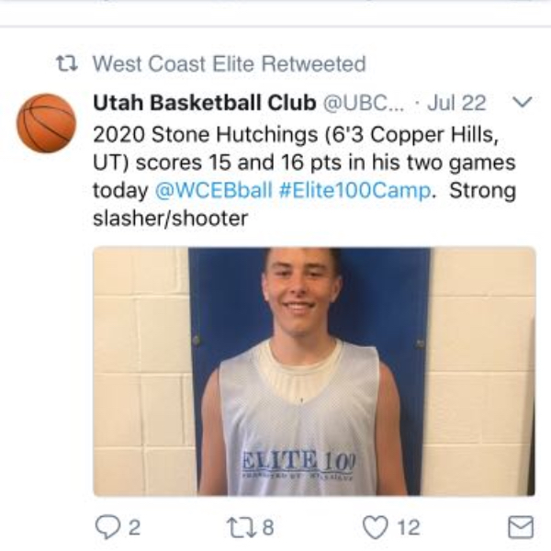
Task: Open the basketball profile avatar
Action: pos(47,123)
